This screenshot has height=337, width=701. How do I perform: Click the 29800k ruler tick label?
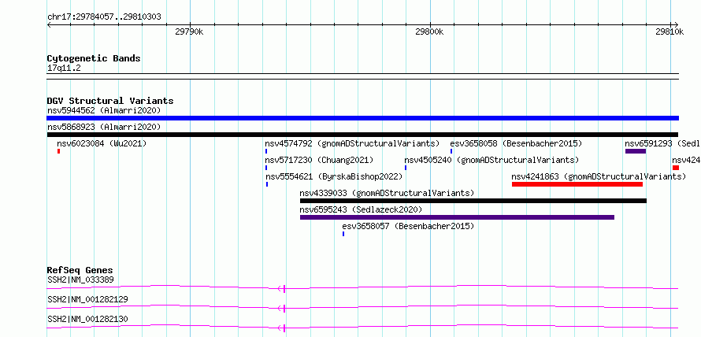pyautogui.click(x=429, y=31)
